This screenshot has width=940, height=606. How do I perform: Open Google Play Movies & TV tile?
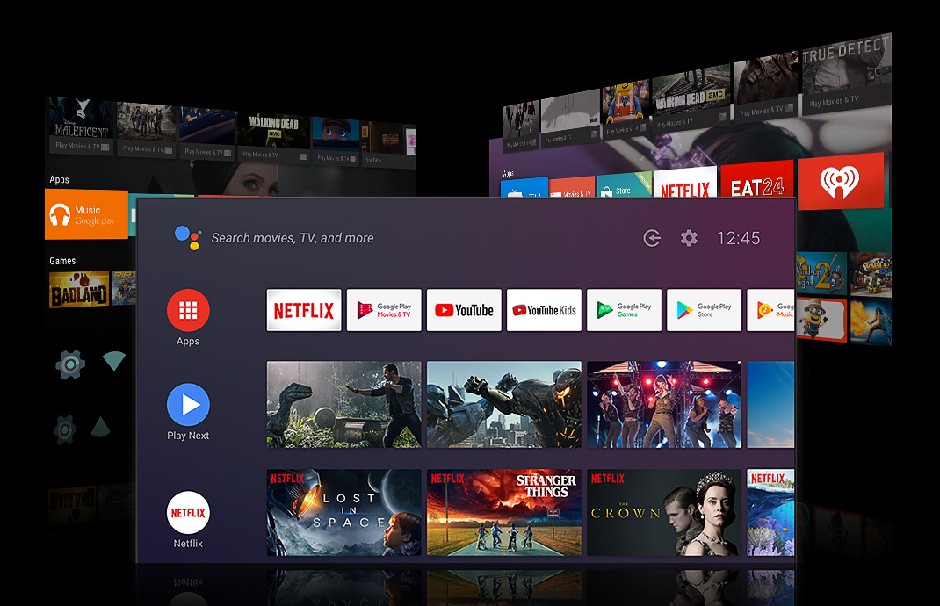tap(384, 310)
